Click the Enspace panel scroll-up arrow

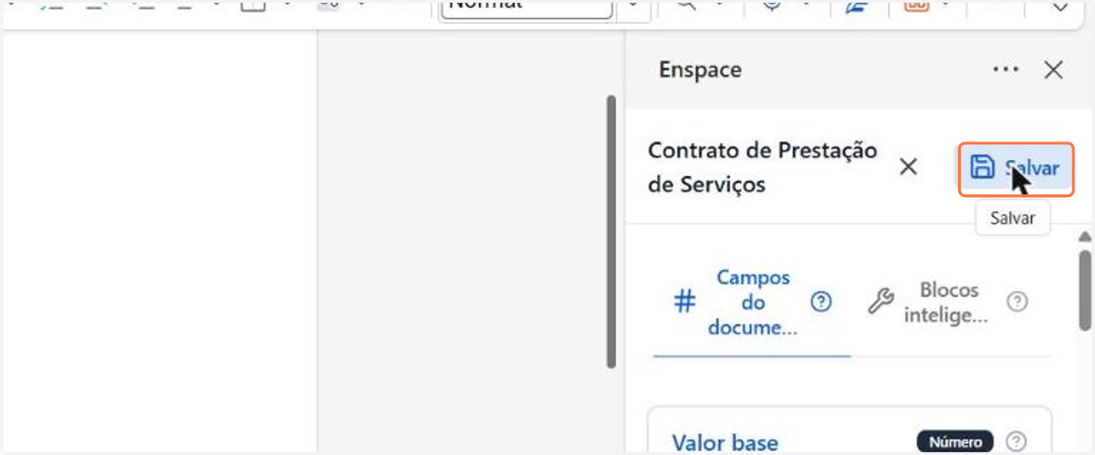pos(1084,238)
